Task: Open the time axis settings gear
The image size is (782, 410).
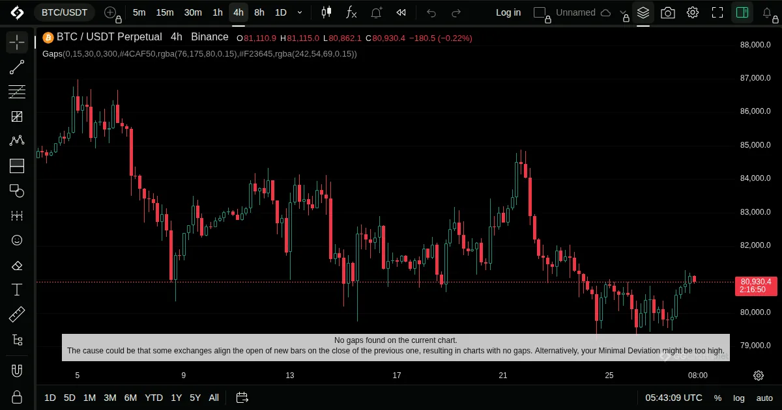Action: (759, 376)
